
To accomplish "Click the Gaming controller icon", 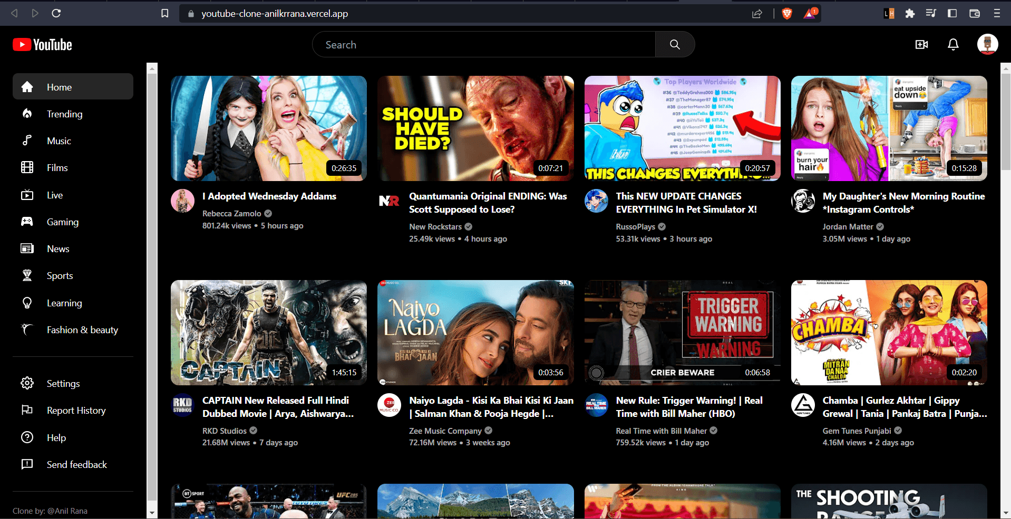I will (27, 222).
